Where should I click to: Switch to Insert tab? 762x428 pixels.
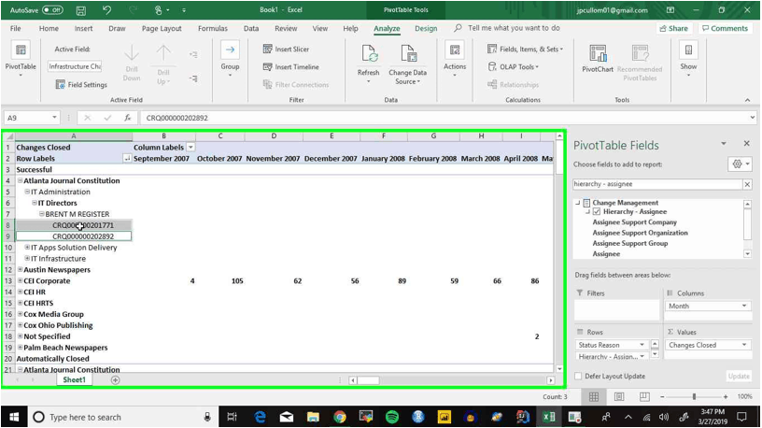click(84, 28)
